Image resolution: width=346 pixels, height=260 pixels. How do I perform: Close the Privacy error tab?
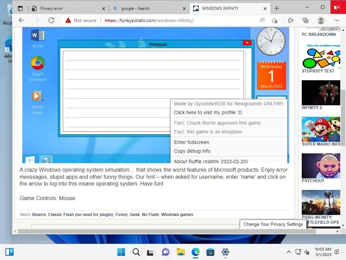click(x=103, y=8)
